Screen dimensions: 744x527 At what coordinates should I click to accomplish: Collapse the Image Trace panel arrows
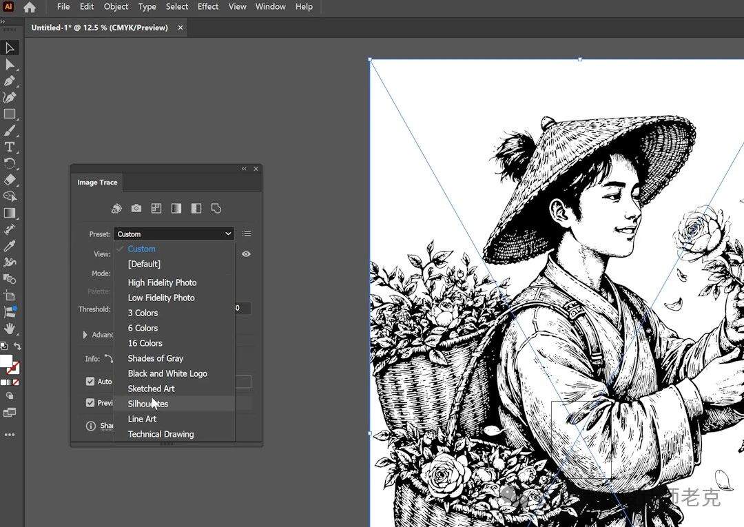click(244, 168)
